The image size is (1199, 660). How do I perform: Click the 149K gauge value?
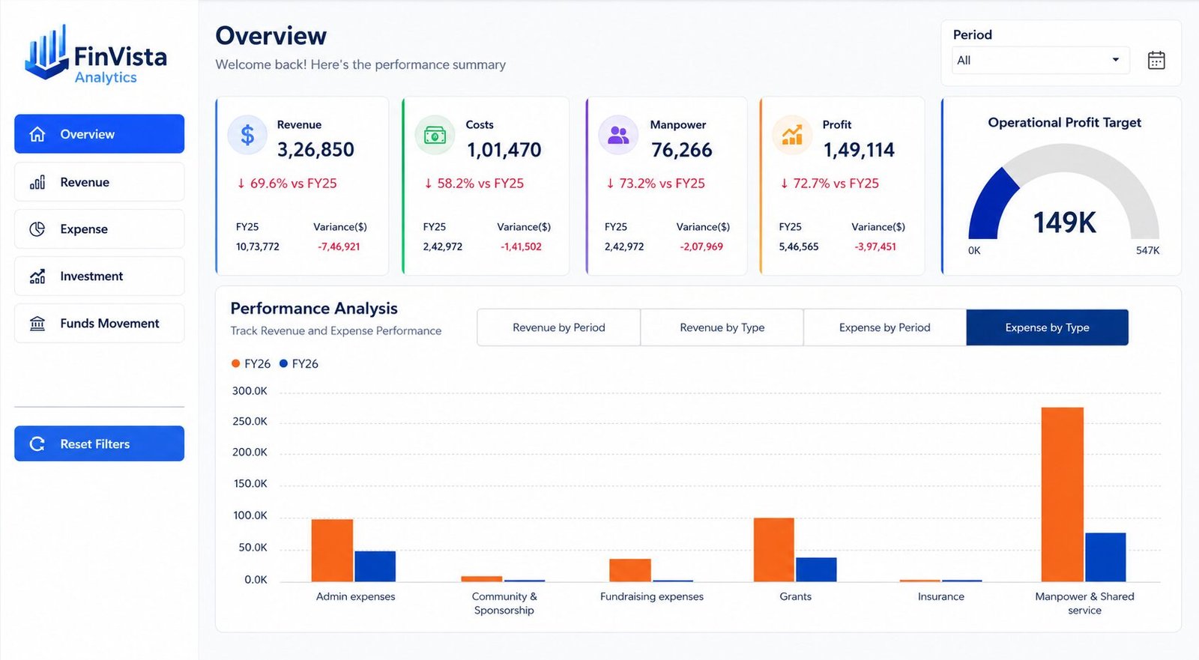tap(1064, 222)
